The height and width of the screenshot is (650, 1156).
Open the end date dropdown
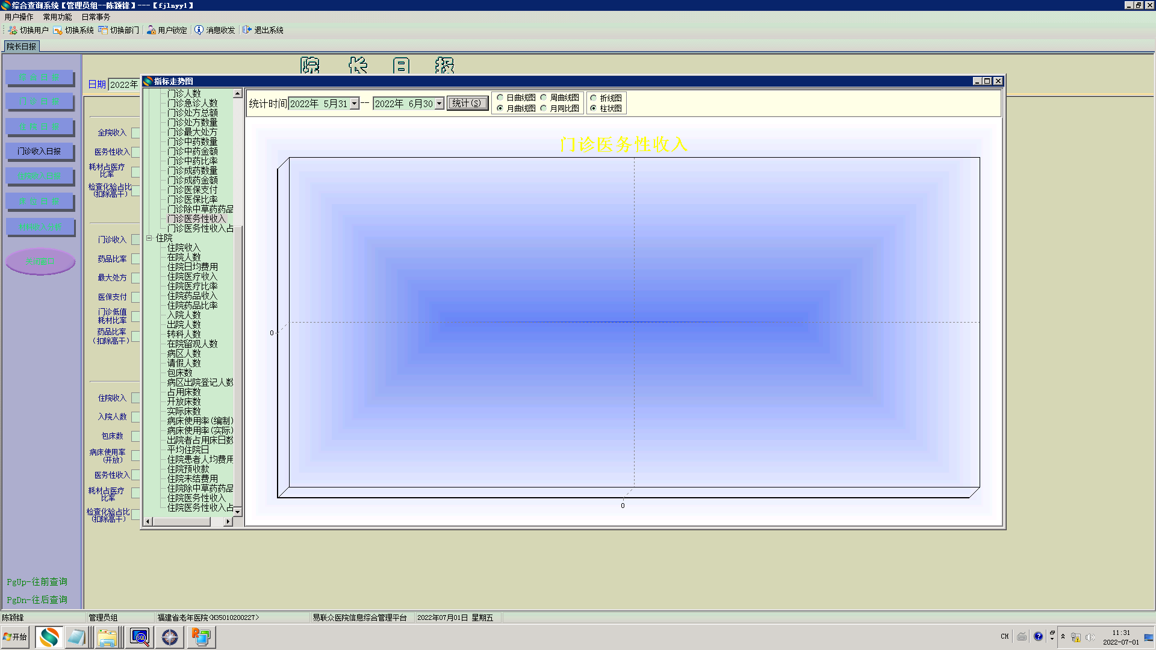coord(440,104)
